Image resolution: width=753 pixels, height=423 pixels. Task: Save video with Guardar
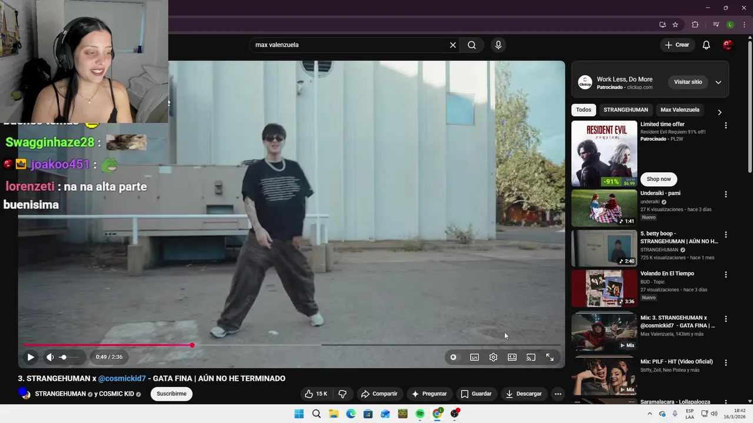pos(476,394)
